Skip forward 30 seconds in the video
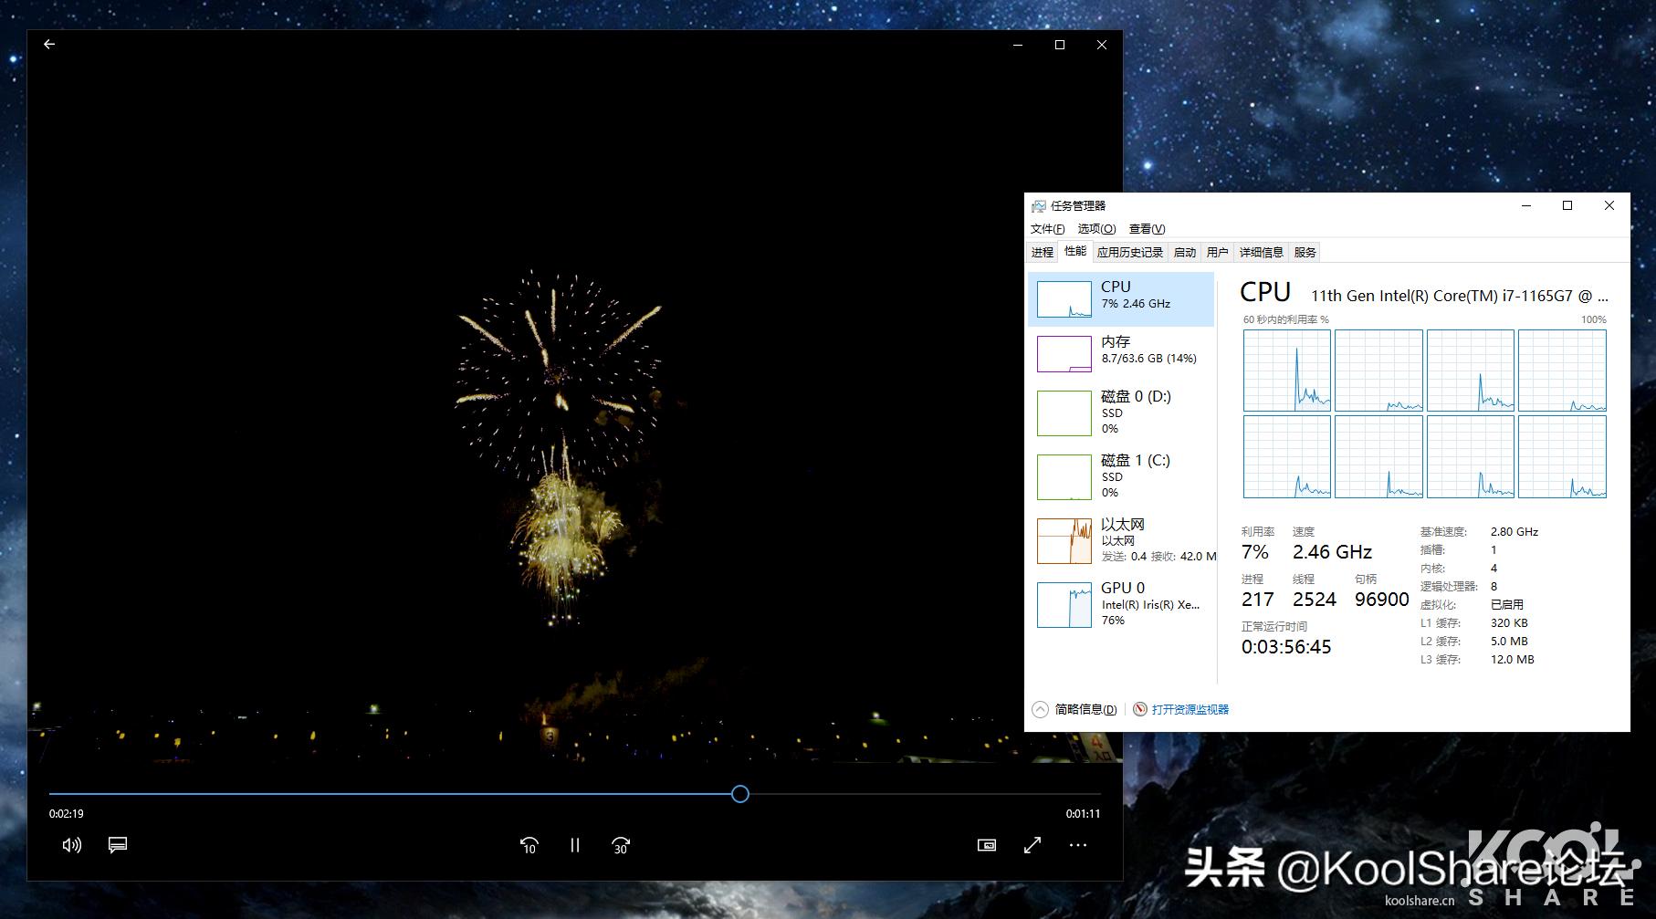 click(x=621, y=846)
